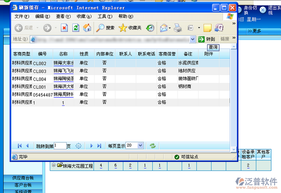Click the Mail envelope toolbar icon
The width and height of the screenshot is (281, 193).
(163, 28)
